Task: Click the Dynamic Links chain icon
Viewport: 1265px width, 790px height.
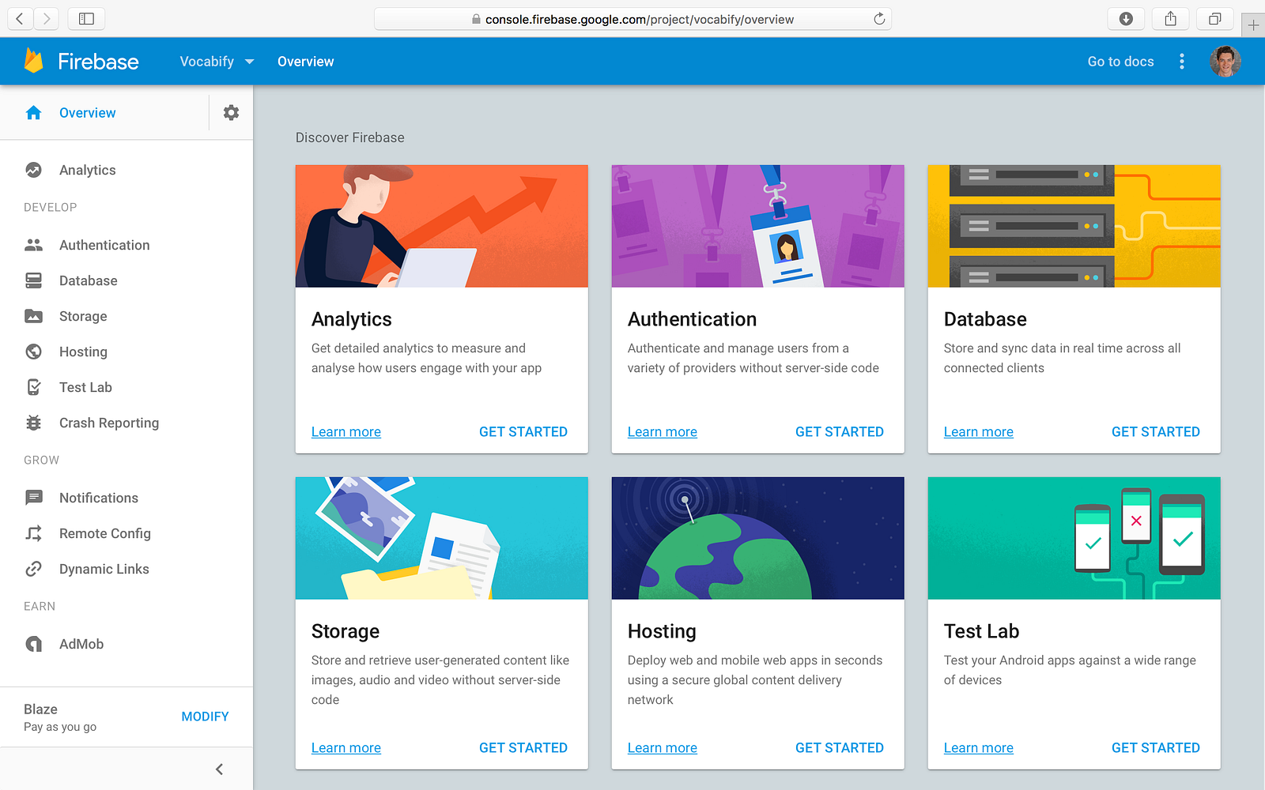Action: click(33, 569)
